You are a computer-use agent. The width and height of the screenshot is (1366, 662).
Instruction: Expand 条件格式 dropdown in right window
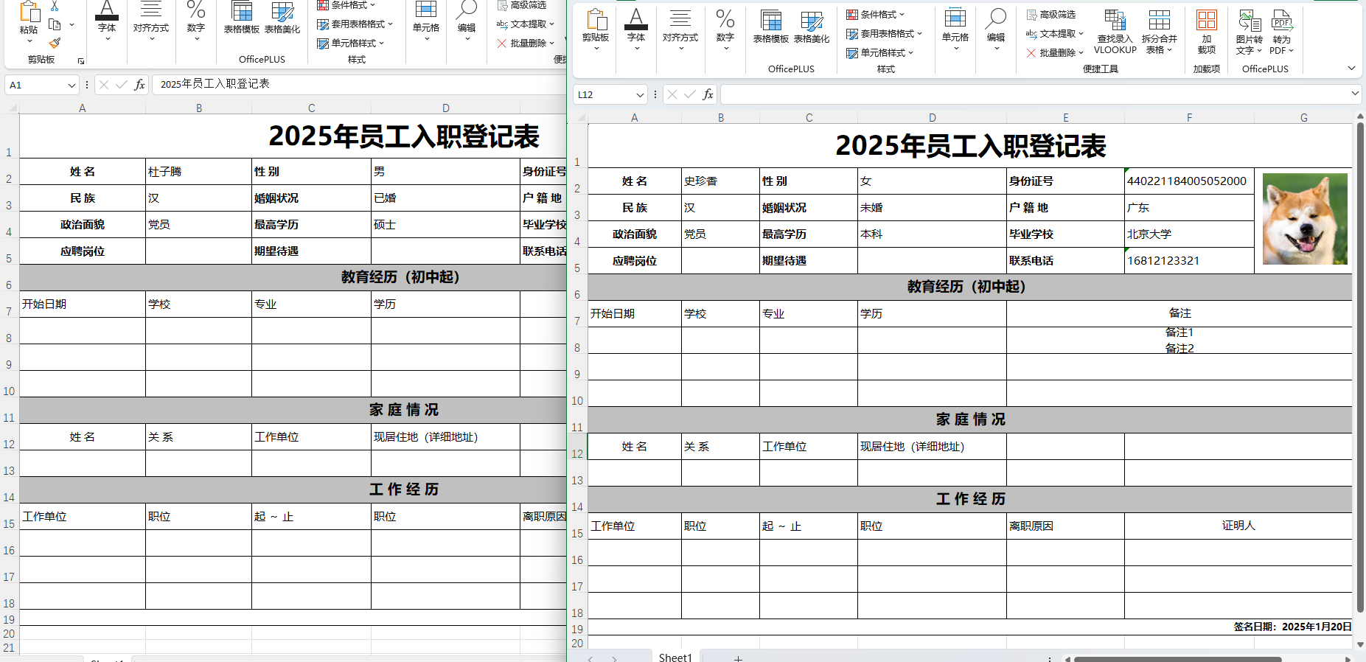[x=876, y=14]
